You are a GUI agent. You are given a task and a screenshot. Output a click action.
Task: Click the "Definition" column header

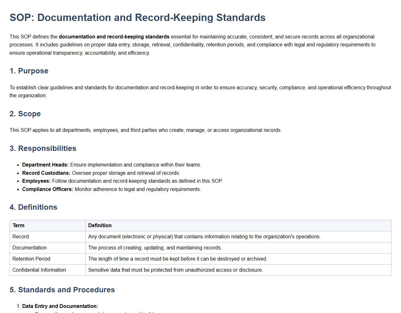100,226
